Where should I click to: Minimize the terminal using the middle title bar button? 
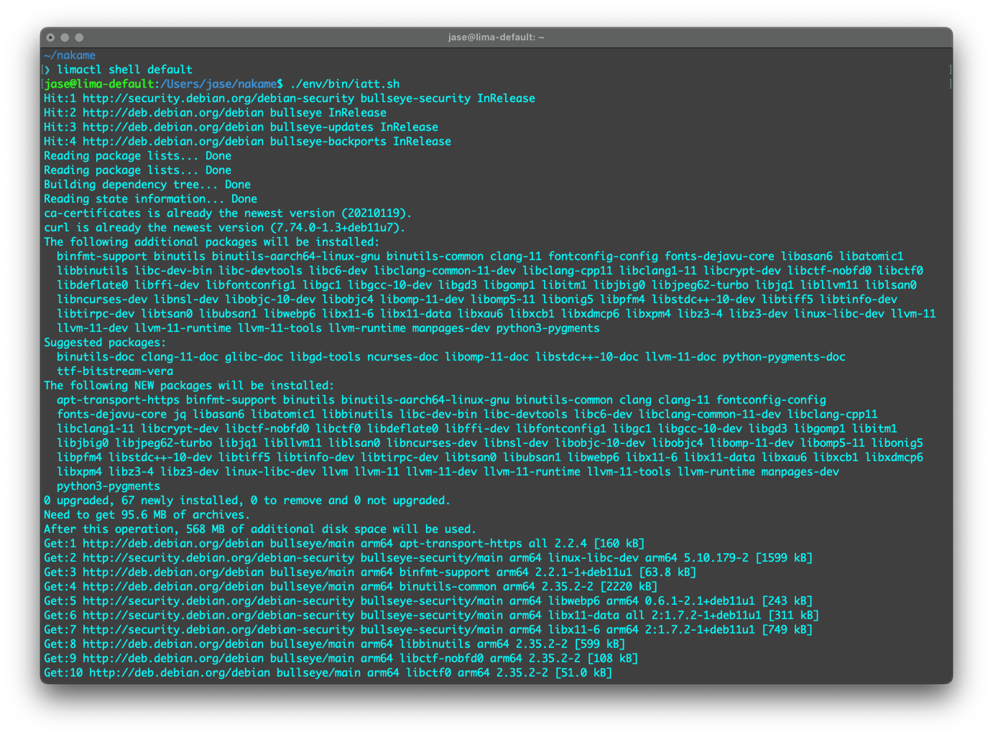65,37
